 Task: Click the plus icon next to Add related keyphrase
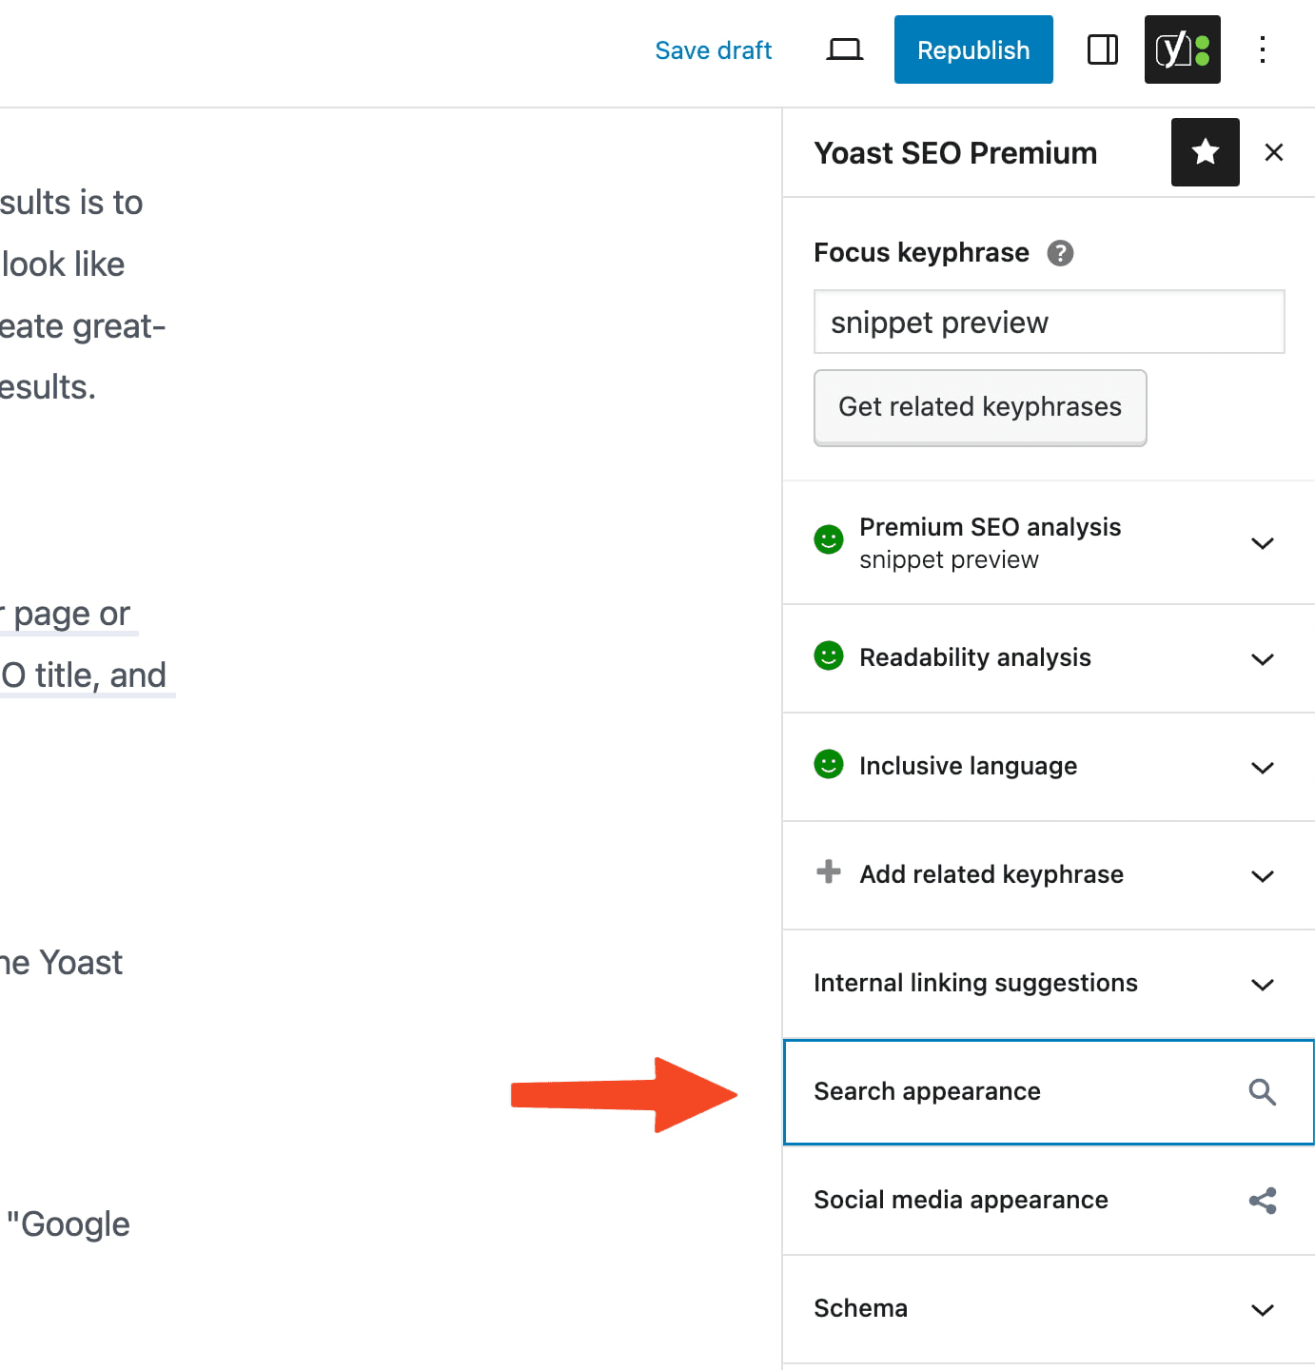click(828, 871)
